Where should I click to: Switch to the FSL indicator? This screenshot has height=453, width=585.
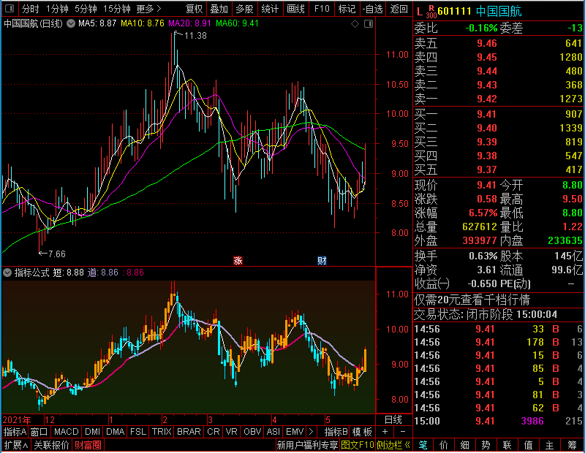coord(138,432)
